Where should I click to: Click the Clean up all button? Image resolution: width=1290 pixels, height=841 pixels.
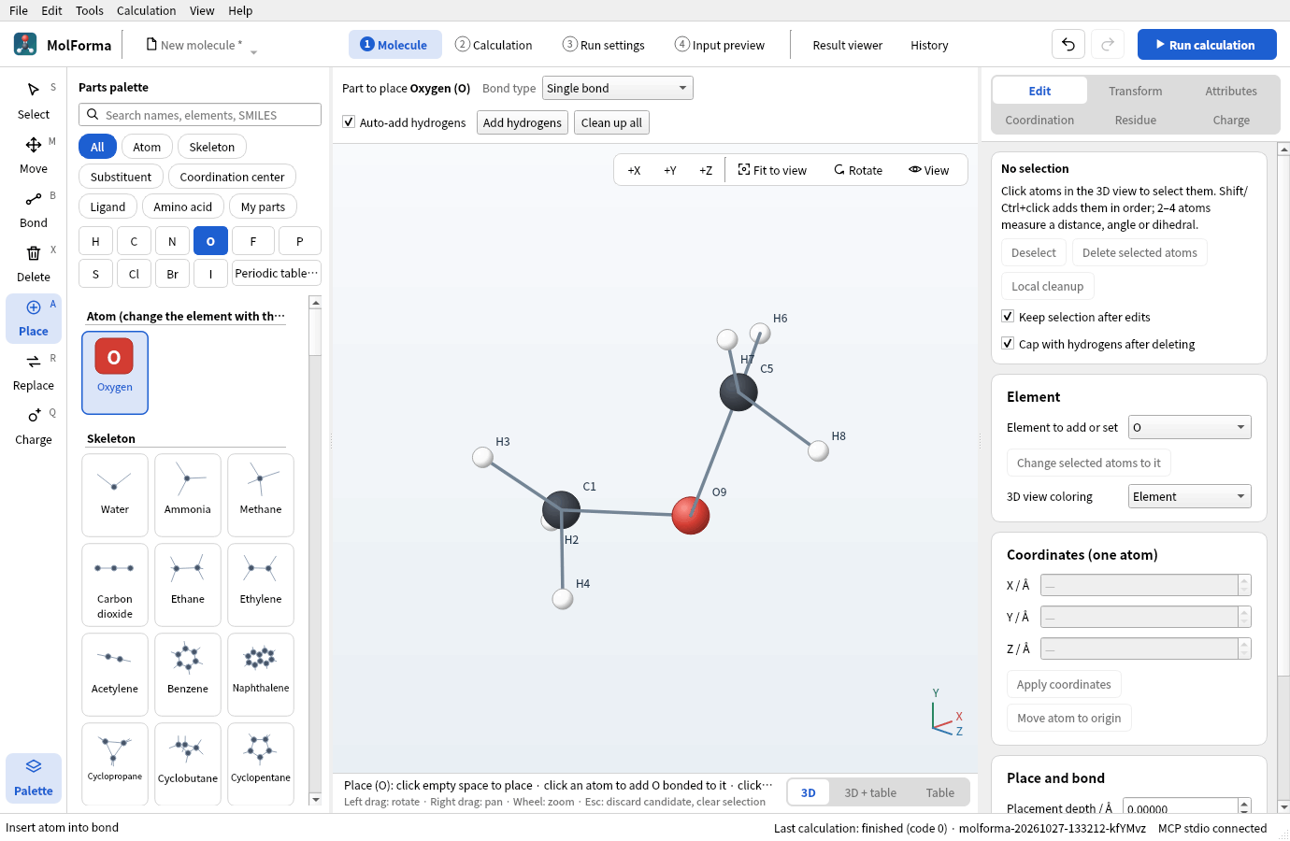tap(611, 122)
